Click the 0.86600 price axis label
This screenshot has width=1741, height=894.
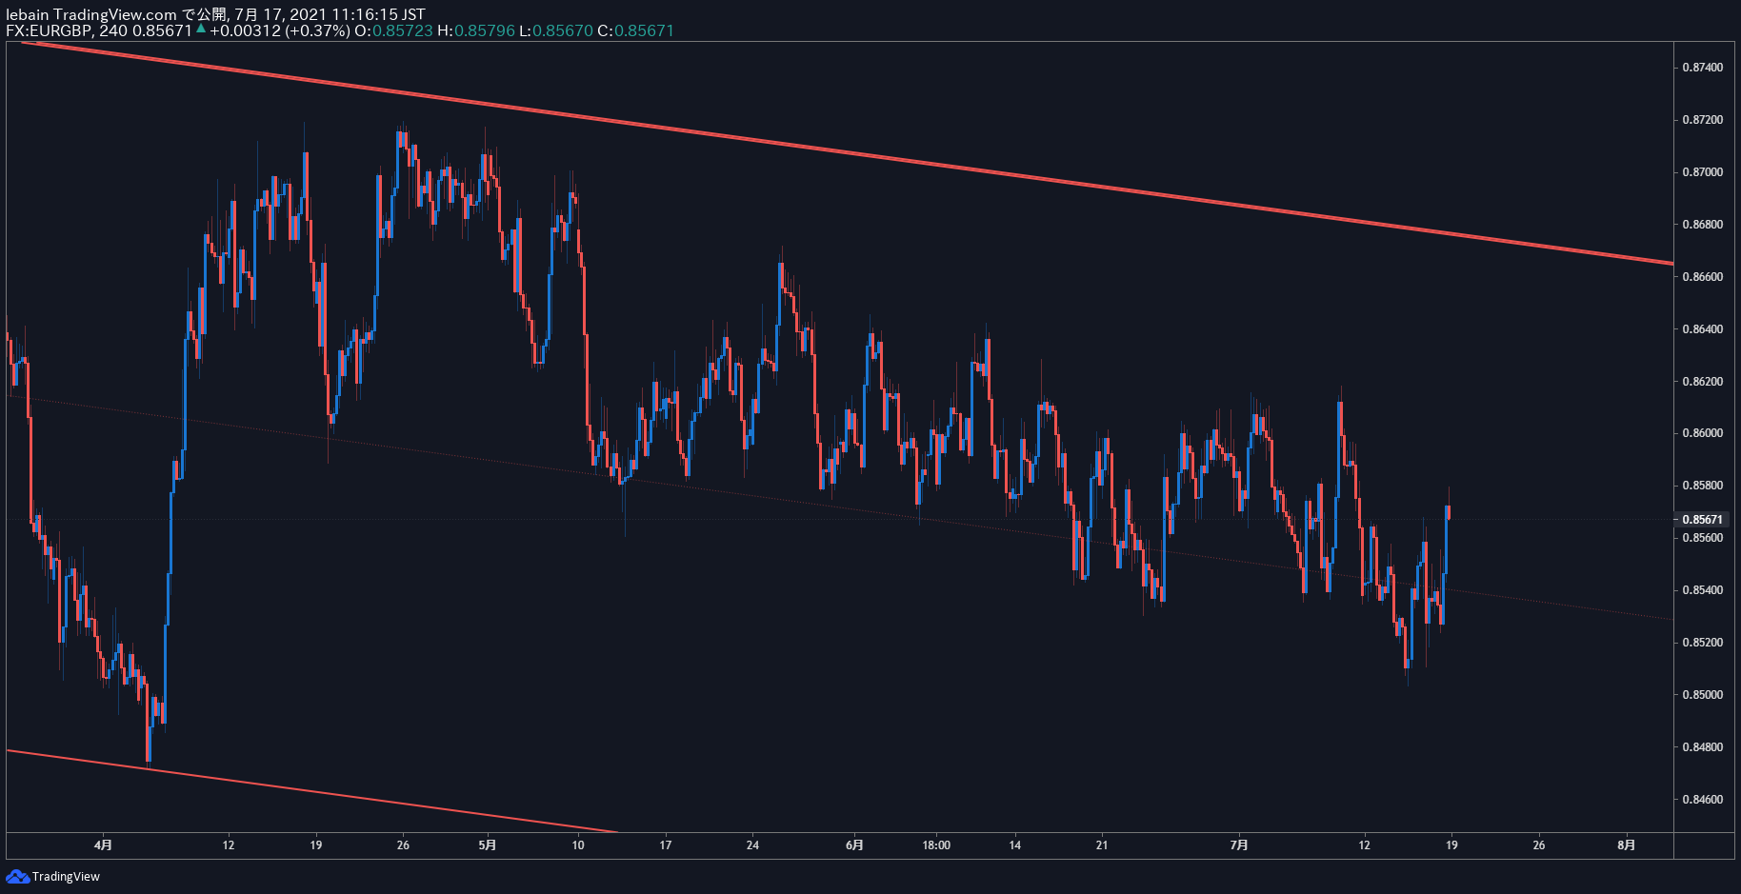point(1703,277)
